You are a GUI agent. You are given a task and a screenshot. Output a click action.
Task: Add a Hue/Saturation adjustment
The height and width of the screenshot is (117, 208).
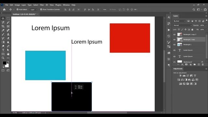click(x=178, y=80)
